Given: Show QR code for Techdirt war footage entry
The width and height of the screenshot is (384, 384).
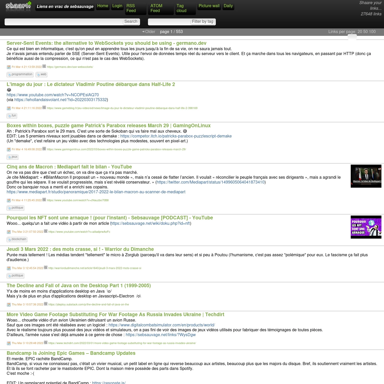Looking at the screenshot, I should click(x=46, y=342).
